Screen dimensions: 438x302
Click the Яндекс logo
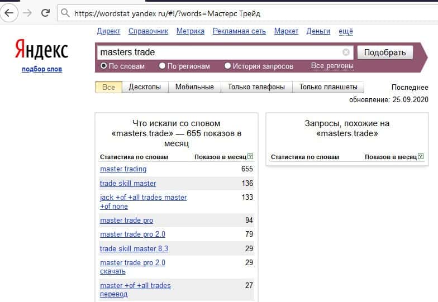click(41, 49)
